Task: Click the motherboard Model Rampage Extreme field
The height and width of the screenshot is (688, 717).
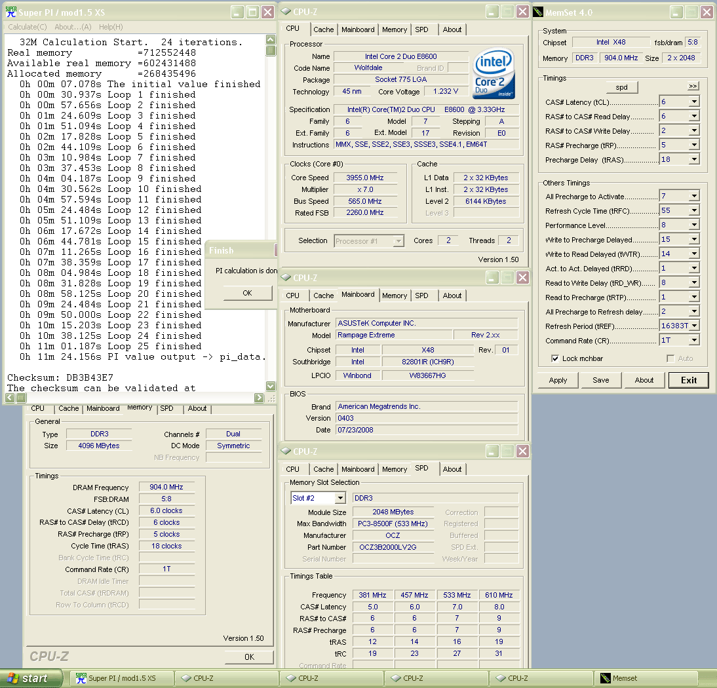Action: [393, 335]
